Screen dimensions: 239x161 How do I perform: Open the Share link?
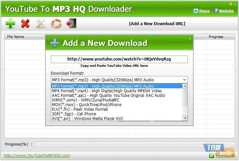click(204, 11)
